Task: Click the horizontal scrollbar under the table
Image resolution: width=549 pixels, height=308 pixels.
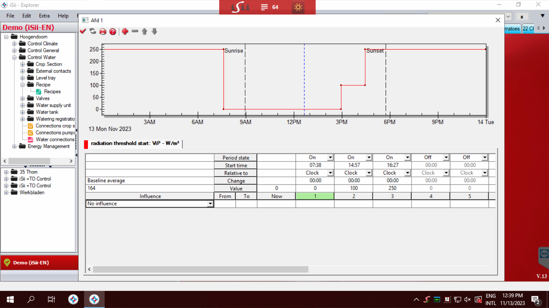Action: click(200, 269)
